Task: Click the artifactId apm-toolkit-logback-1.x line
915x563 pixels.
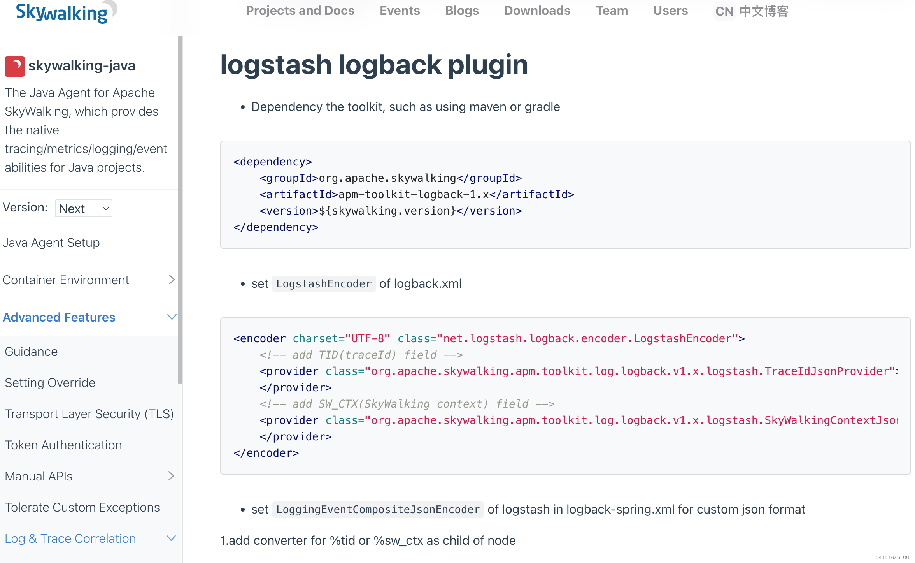Action: coord(417,194)
